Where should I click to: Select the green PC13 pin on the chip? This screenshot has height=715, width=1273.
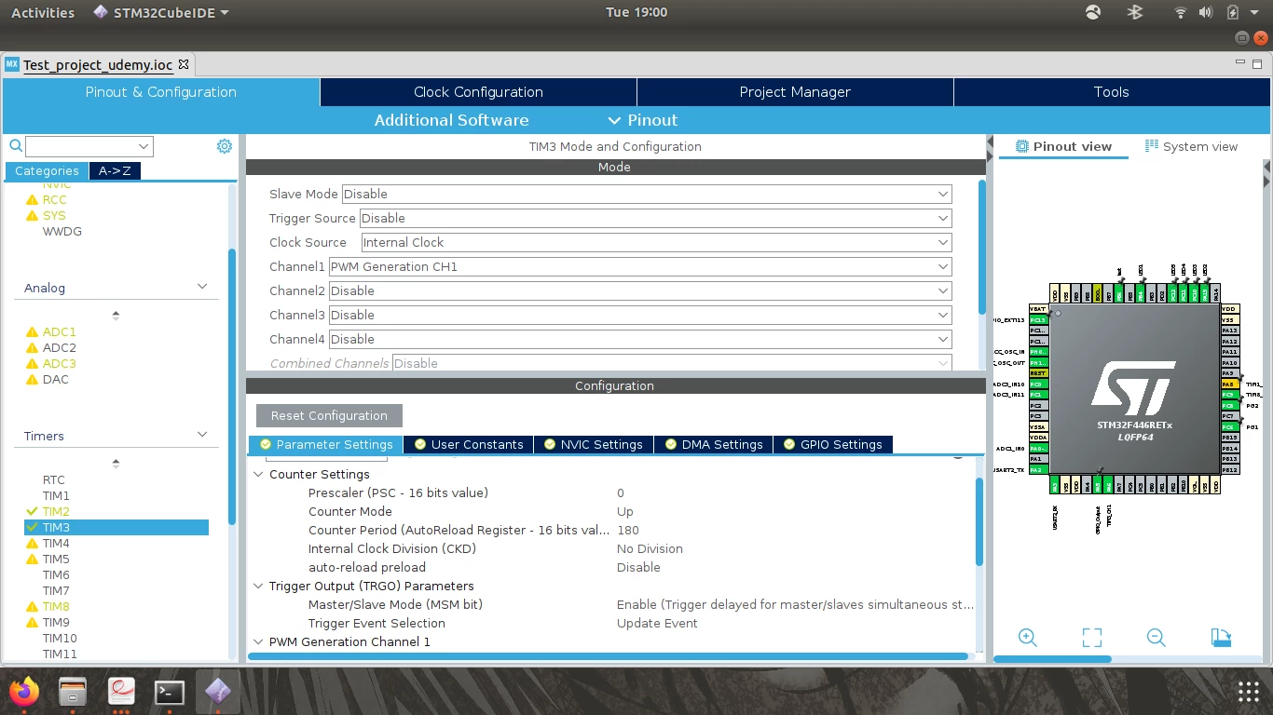[1038, 319]
